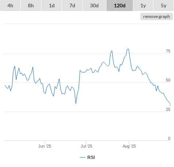Image resolution: width=174 pixels, height=167 pixels.
Task: Click the Jul '25 axis label
Action: pos(86,146)
